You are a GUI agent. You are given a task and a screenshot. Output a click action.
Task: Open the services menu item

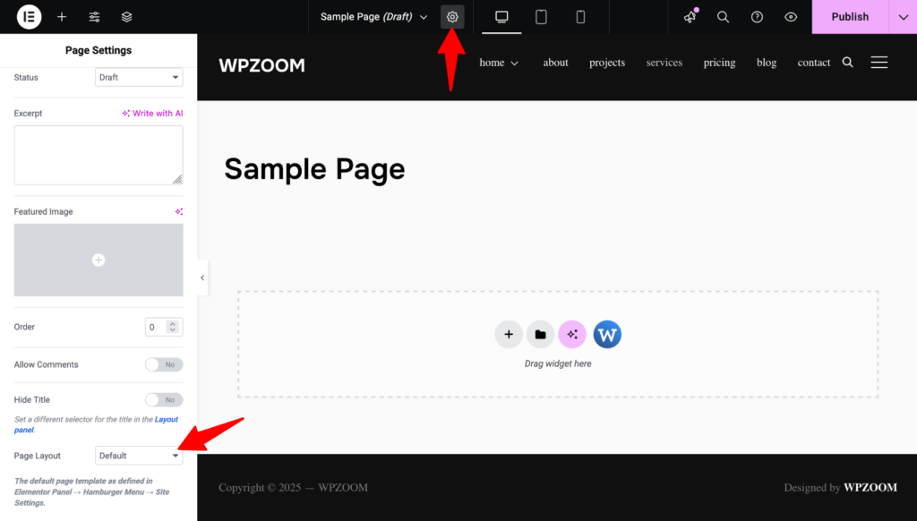[664, 63]
